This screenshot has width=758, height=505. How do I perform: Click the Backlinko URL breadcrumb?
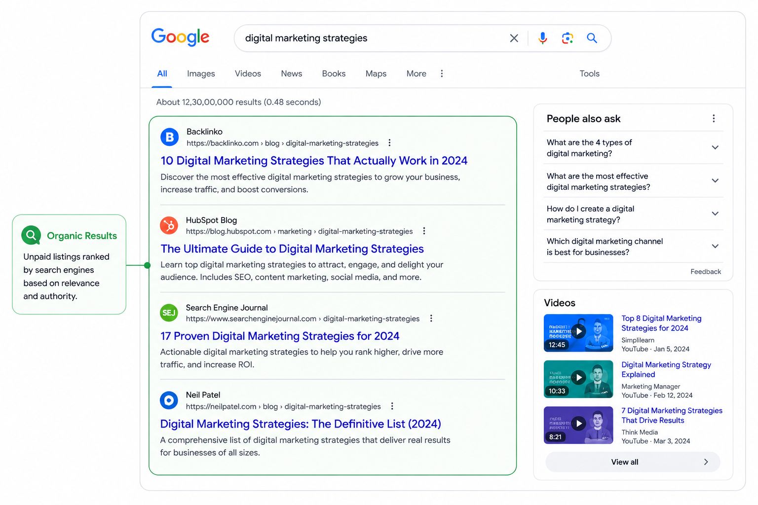point(282,143)
